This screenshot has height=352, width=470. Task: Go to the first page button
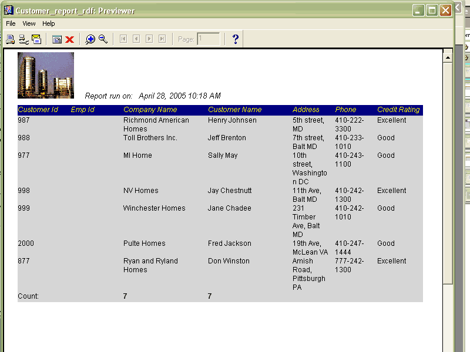click(123, 39)
